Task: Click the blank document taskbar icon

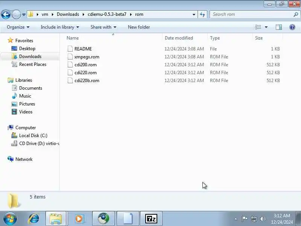Action: 128,219
